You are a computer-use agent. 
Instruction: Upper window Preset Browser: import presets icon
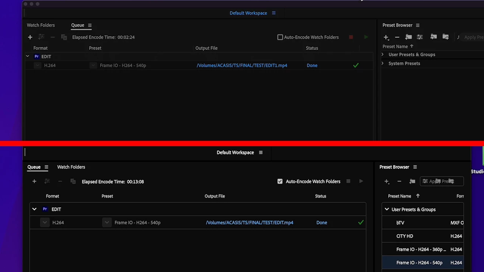pos(434,37)
